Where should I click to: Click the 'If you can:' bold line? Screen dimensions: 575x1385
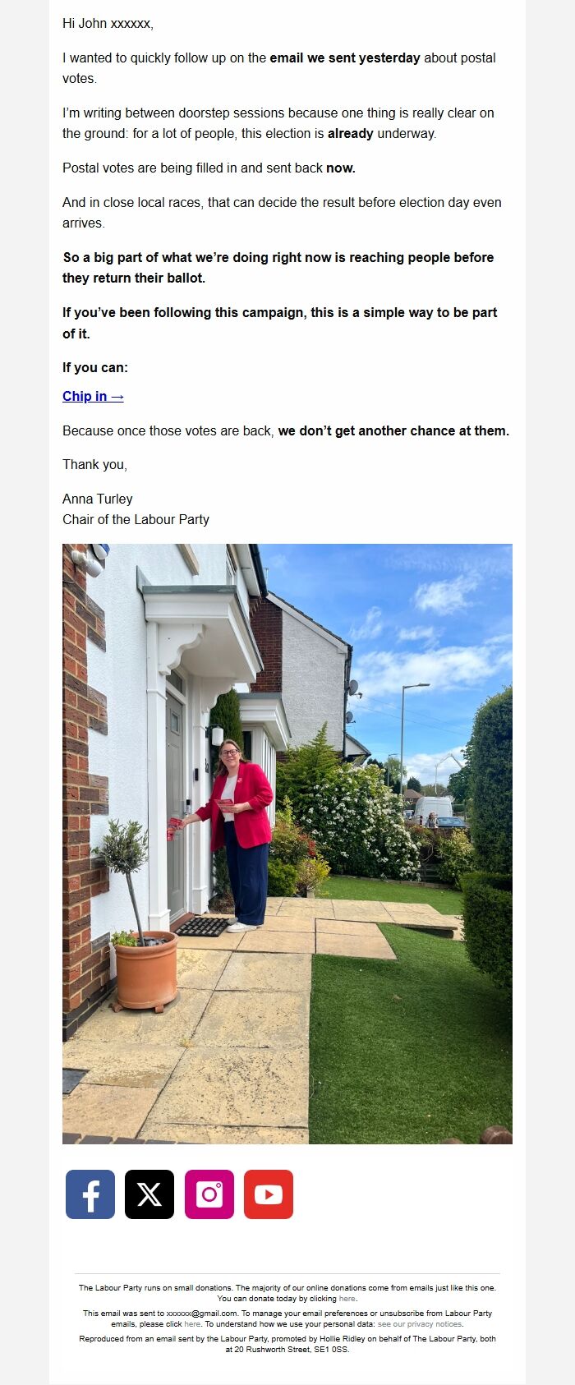tap(95, 367)
